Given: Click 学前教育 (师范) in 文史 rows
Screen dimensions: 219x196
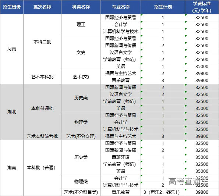Looking at the screenshot, I should [x=120, y=60].
